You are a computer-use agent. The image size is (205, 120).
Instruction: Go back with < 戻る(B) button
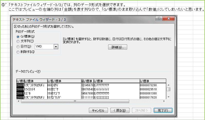tap(120, 110)
